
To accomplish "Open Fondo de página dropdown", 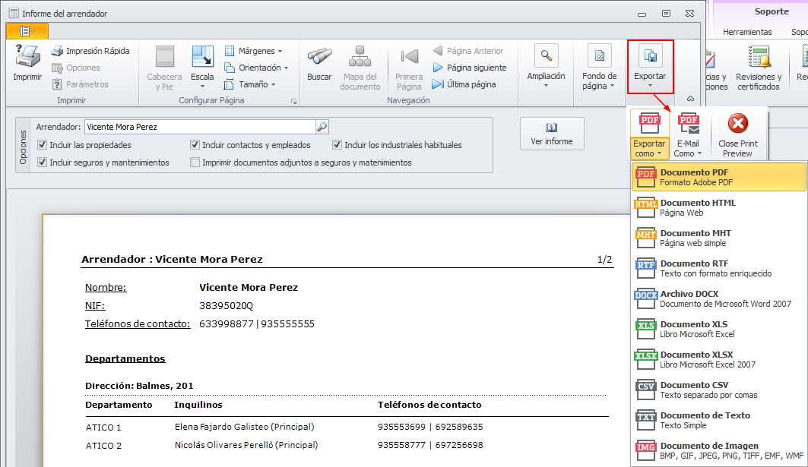I will point(599,68).
